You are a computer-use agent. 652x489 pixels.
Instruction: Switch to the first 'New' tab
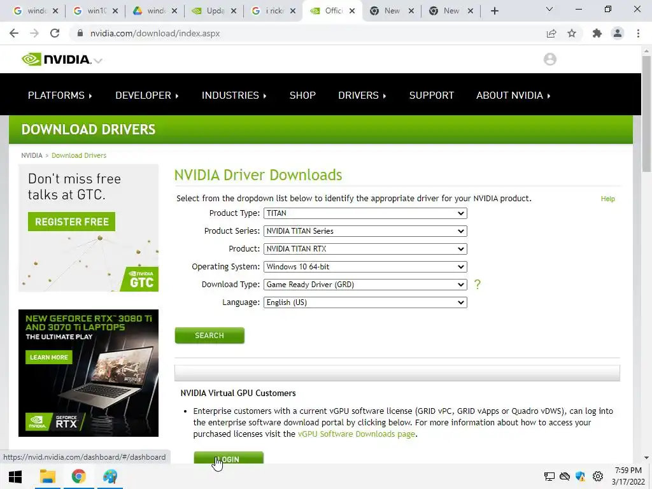coord(392,11)
